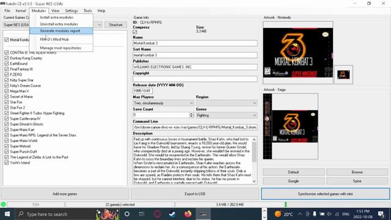
Task: Click the Structure button
Action: (x=115, y=24)
